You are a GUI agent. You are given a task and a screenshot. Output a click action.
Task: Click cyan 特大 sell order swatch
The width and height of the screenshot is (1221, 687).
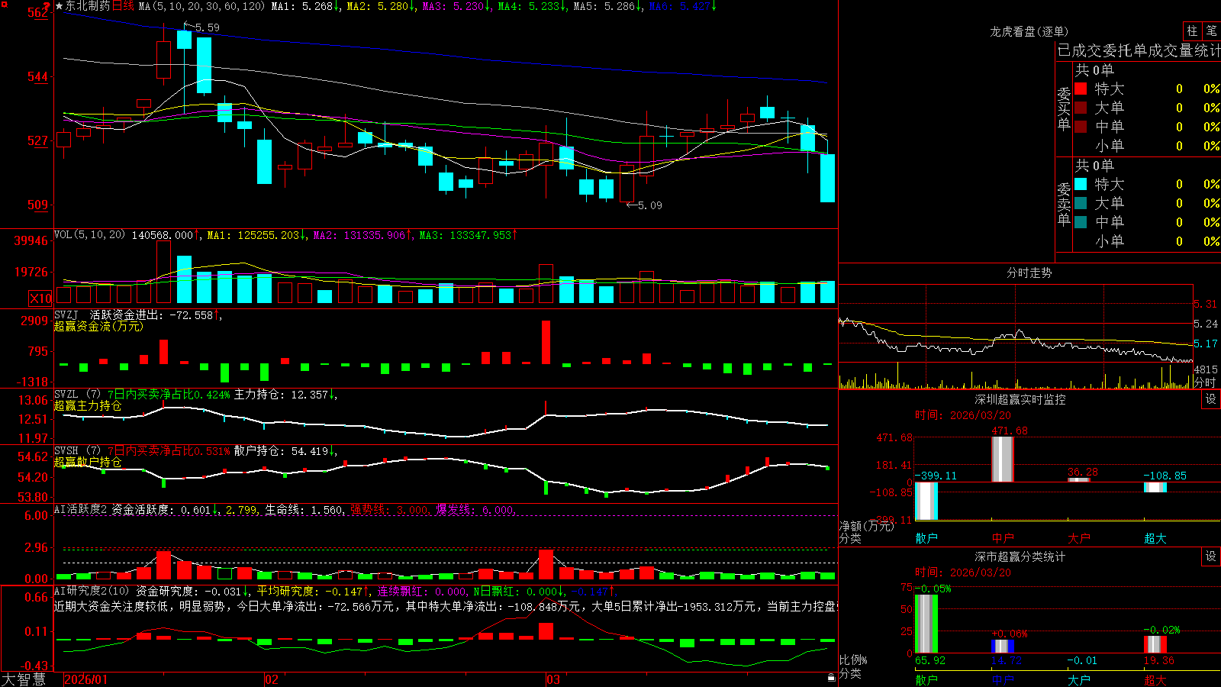[x=1081, y=184]
